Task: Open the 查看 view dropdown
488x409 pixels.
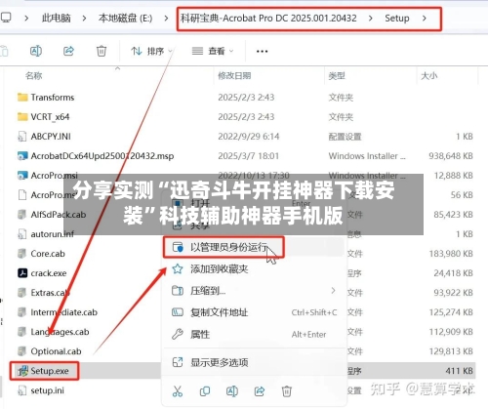Action: coord(213,51)
